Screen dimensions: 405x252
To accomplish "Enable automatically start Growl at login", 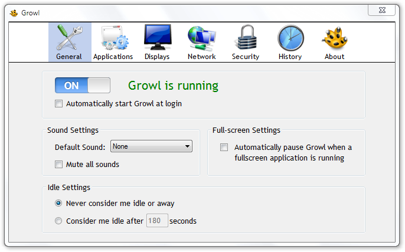I will (58, 104).
